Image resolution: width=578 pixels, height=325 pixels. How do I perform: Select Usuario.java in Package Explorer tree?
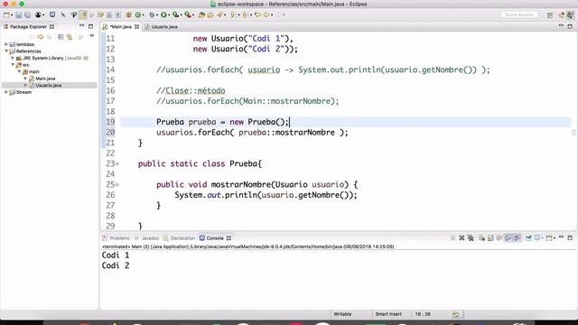coord(48,85)
